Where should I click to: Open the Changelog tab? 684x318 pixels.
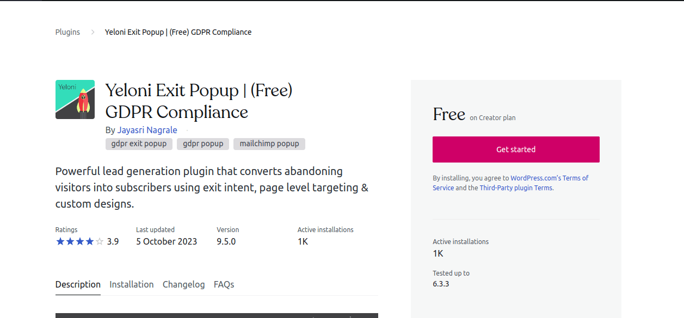[183, 284]
